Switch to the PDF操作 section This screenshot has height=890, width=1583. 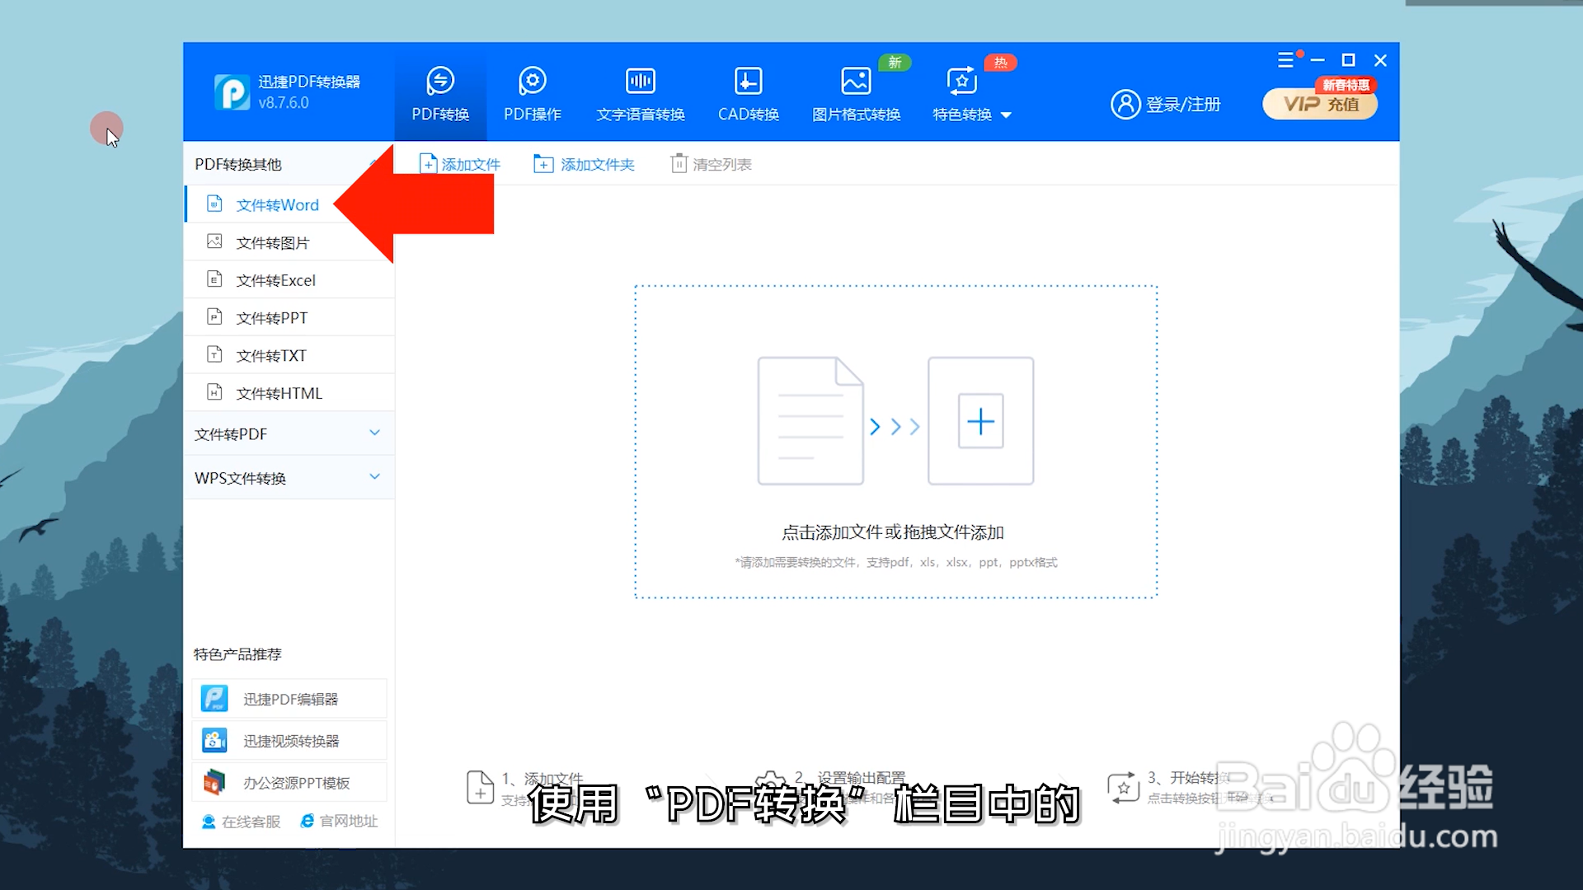click(532, 95)
